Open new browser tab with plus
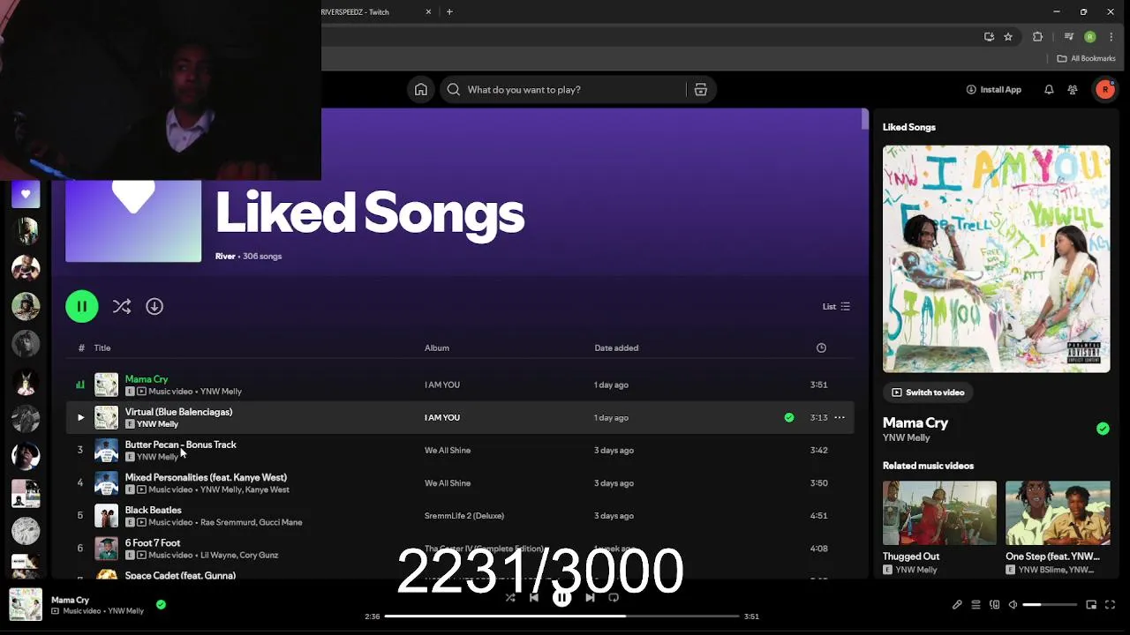Image resolution: width=1130 pixels, height=635 pixels. point(449,11)
